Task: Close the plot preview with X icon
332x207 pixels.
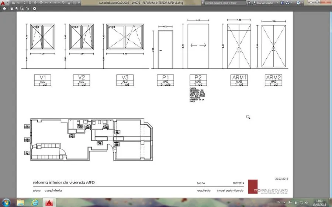Action: [x=35, y=8]
